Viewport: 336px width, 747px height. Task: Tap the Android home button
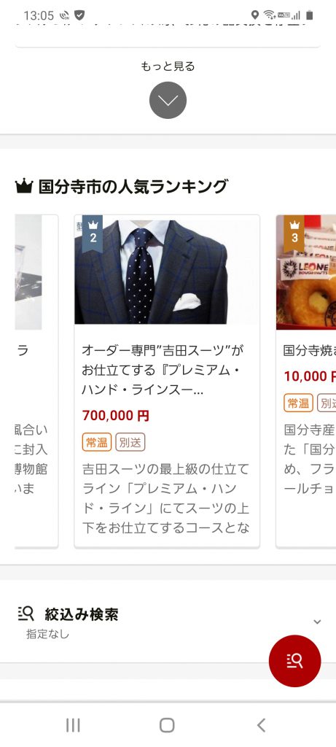pyautogui.click(x=167, y=725)
